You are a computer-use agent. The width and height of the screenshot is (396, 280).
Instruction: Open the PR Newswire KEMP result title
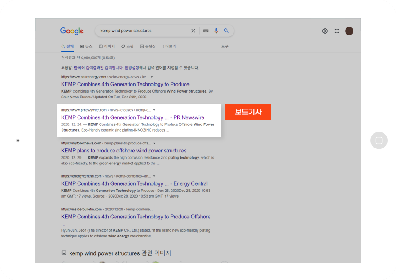(132, 117)
